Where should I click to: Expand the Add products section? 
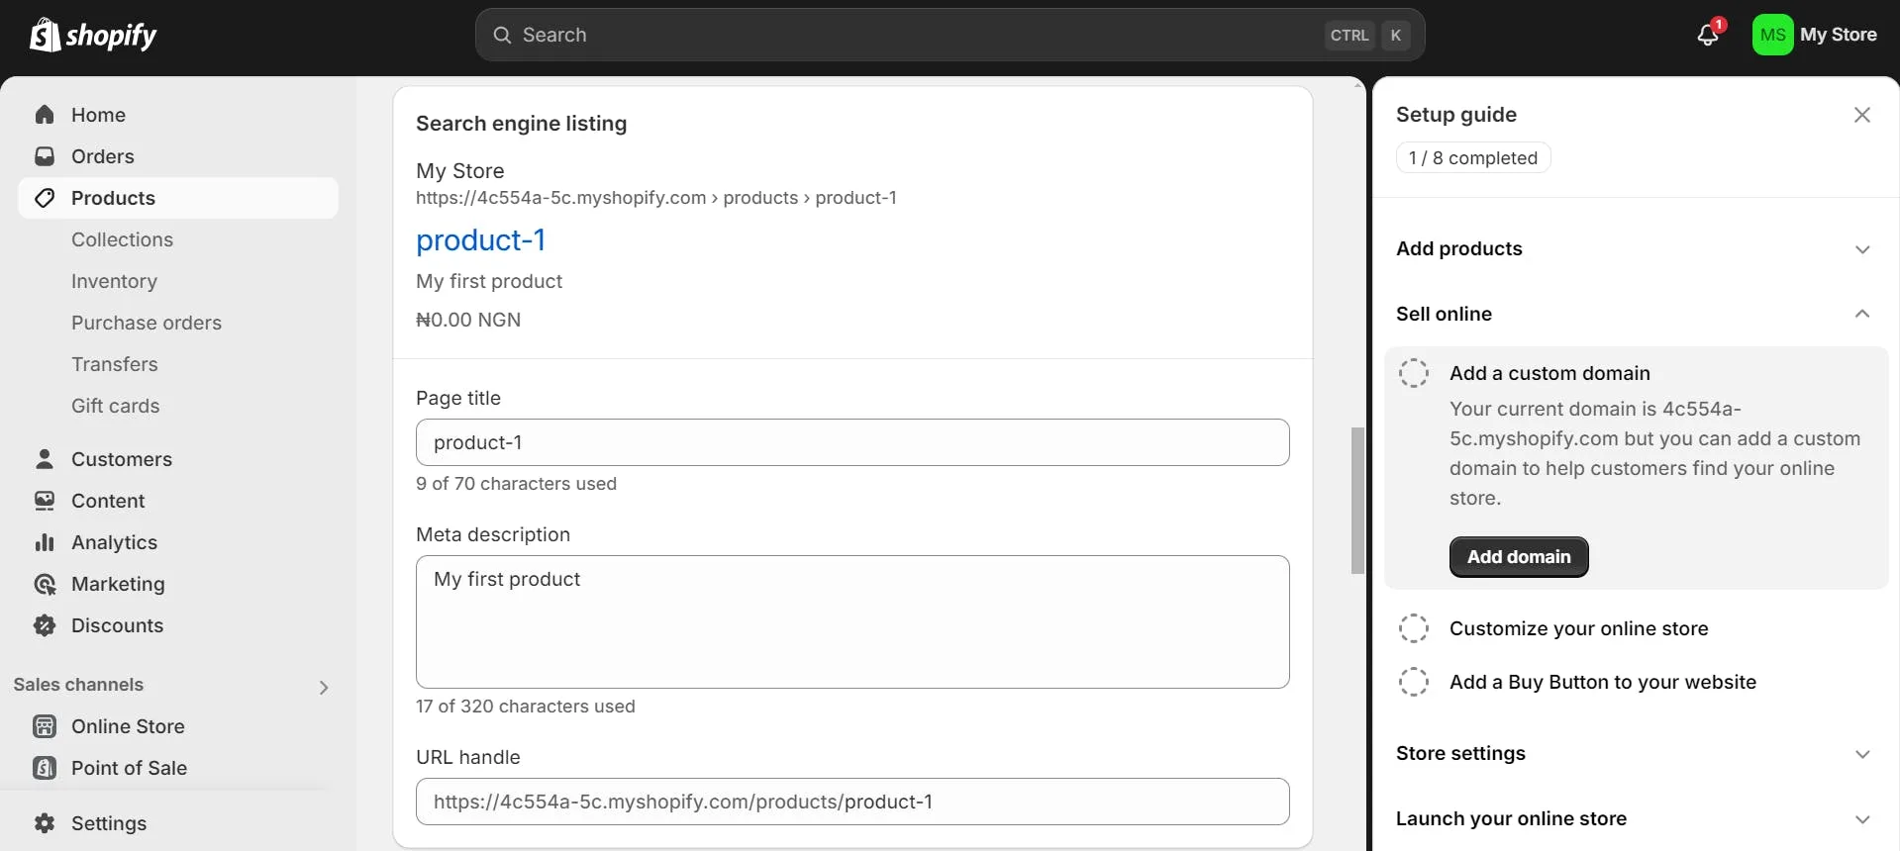click(x=1861, y=249)
